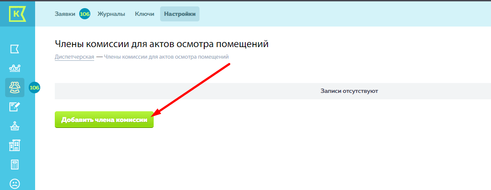Switch to the Журналы tab
491x190 pixels.
(111, 14)
